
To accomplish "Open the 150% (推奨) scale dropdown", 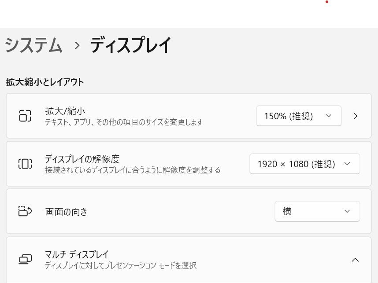I will coord(298,116).
